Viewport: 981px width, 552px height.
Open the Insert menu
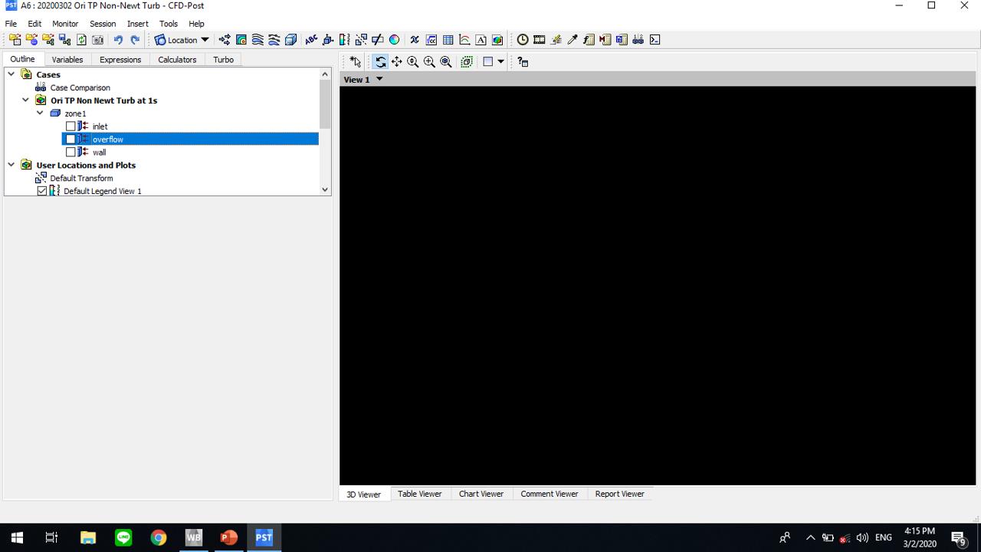(138, 24)
